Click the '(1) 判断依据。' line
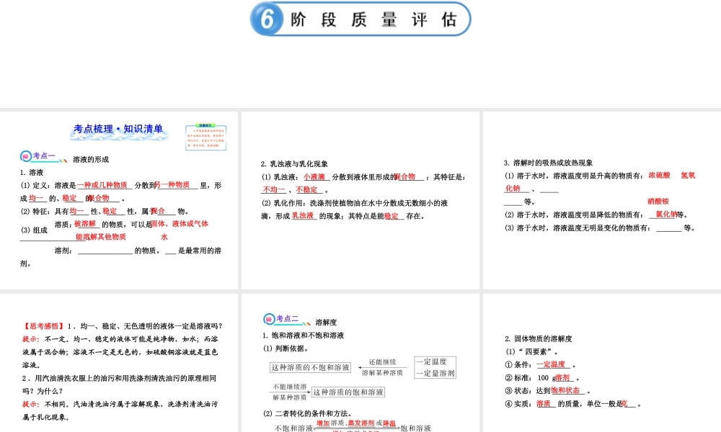This screenshot has height=432, width=721. point(286,348)
